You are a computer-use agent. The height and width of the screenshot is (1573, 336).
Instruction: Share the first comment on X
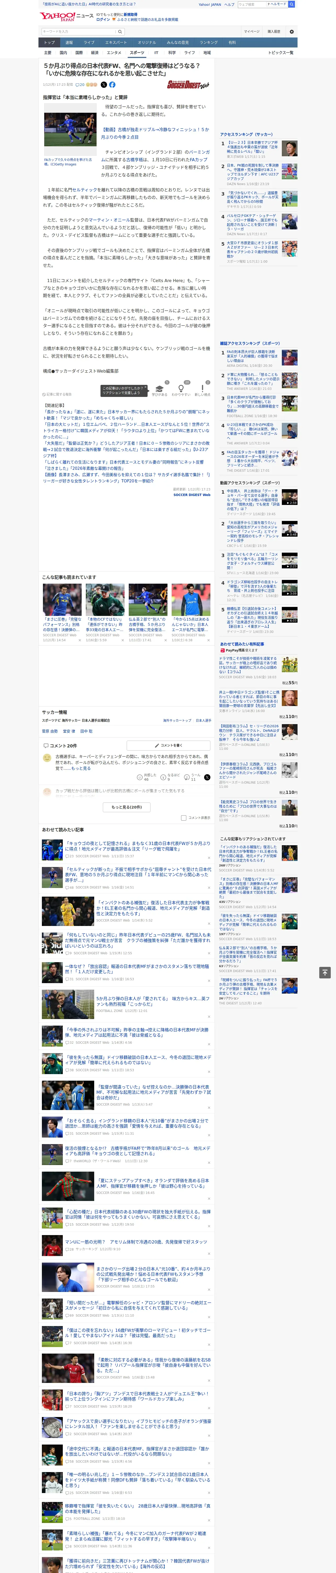click(x=207, y=777)
